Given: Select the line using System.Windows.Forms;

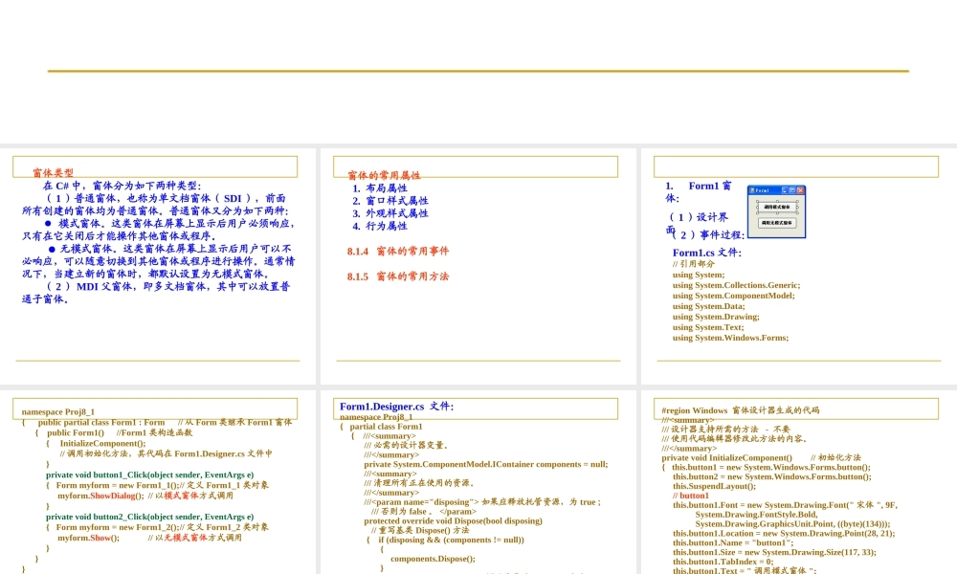Looking at the screenshot, I should pos(730,338).
